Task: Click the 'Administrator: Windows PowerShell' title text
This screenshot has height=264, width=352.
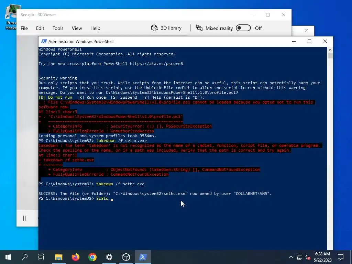Action: 81,42
